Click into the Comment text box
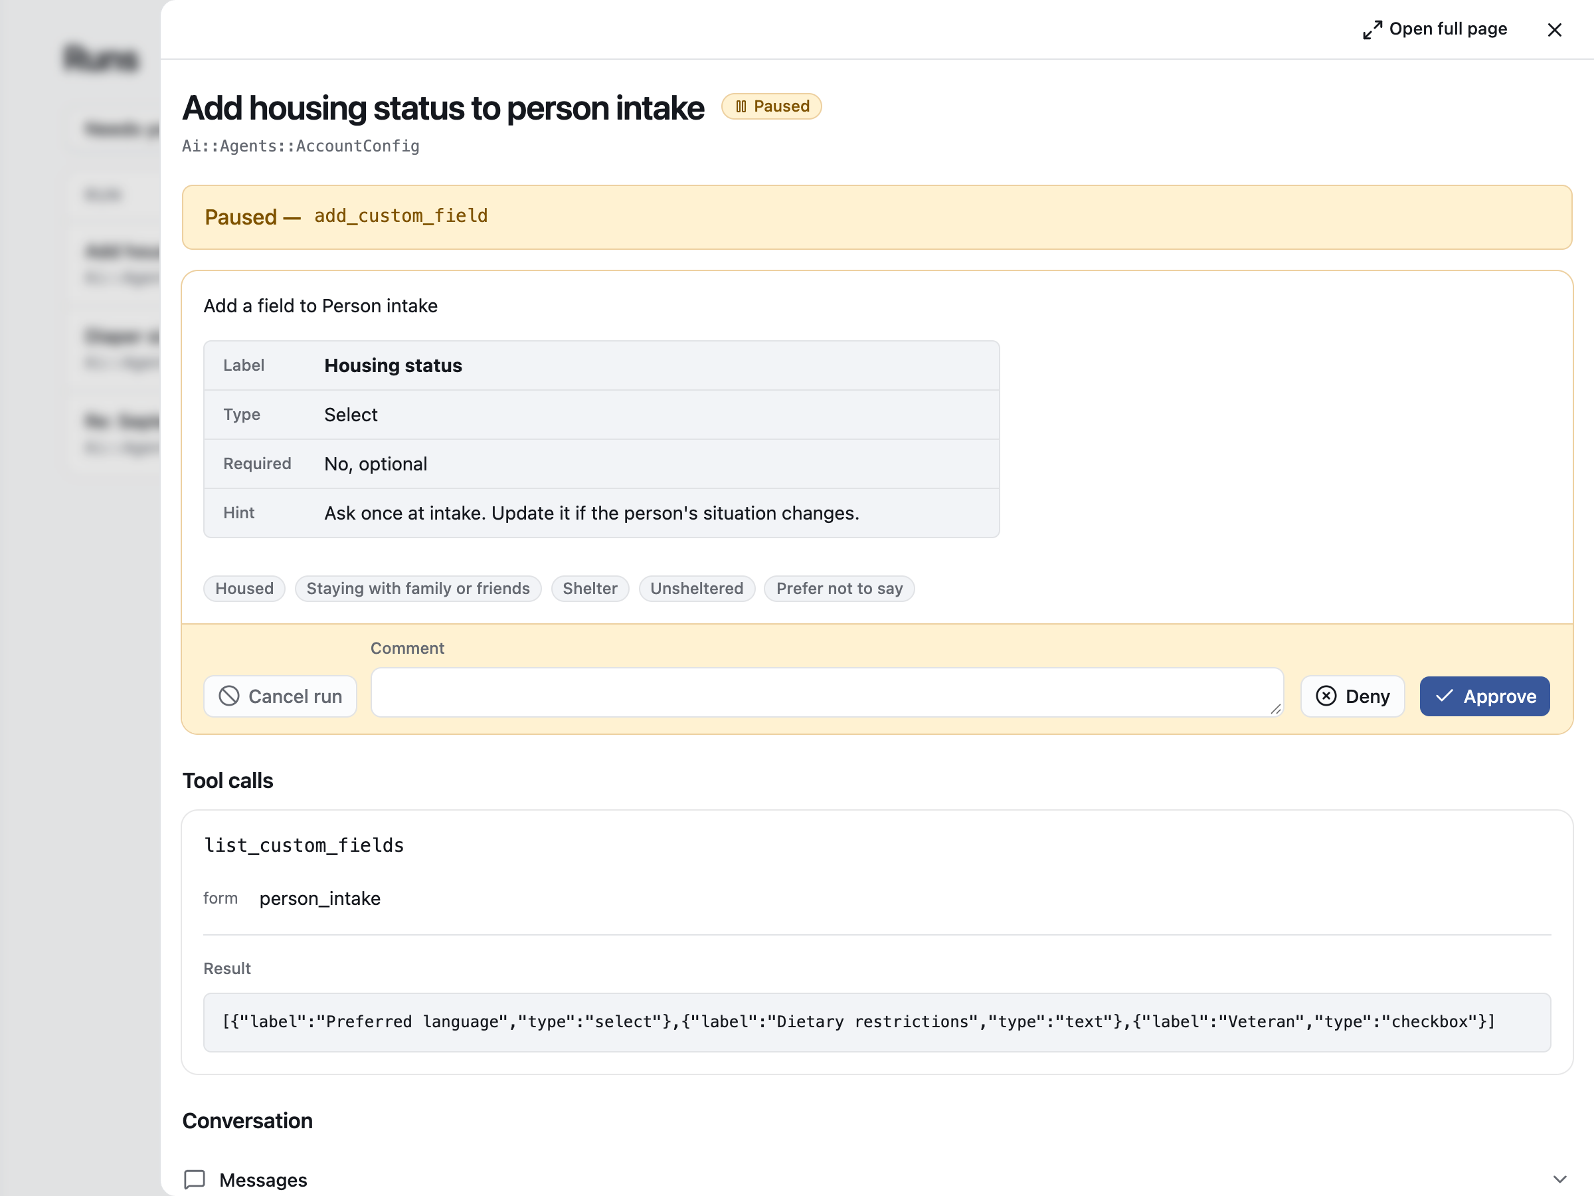Screen dimensions: 1594x1196 coord(826,692)
